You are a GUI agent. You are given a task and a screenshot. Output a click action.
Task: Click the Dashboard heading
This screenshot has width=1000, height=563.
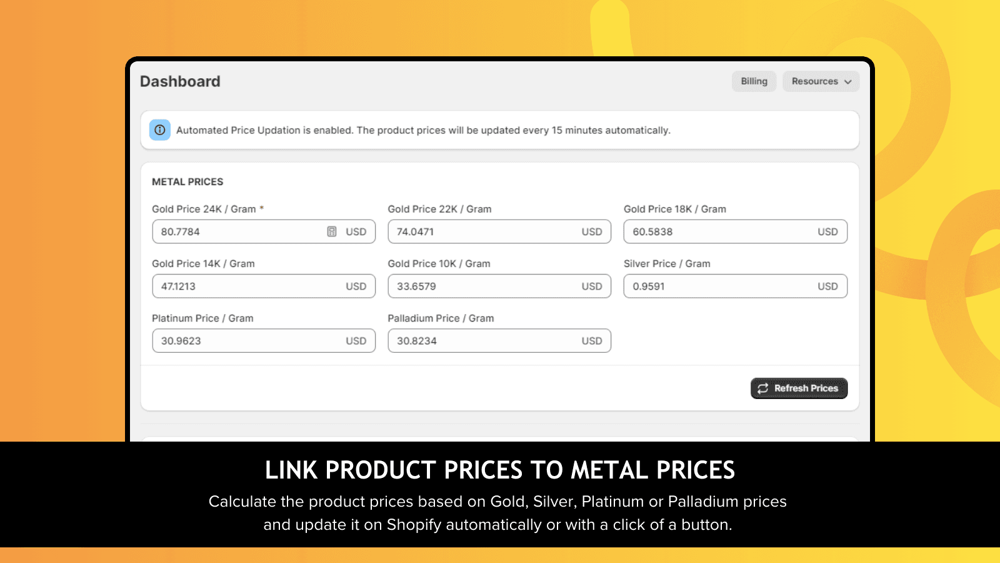[x=180, y=81]
